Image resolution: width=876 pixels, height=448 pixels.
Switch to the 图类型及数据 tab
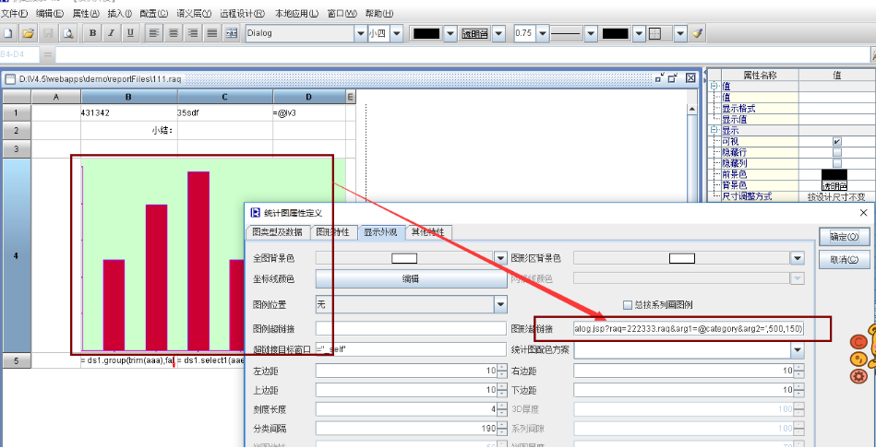277,232
